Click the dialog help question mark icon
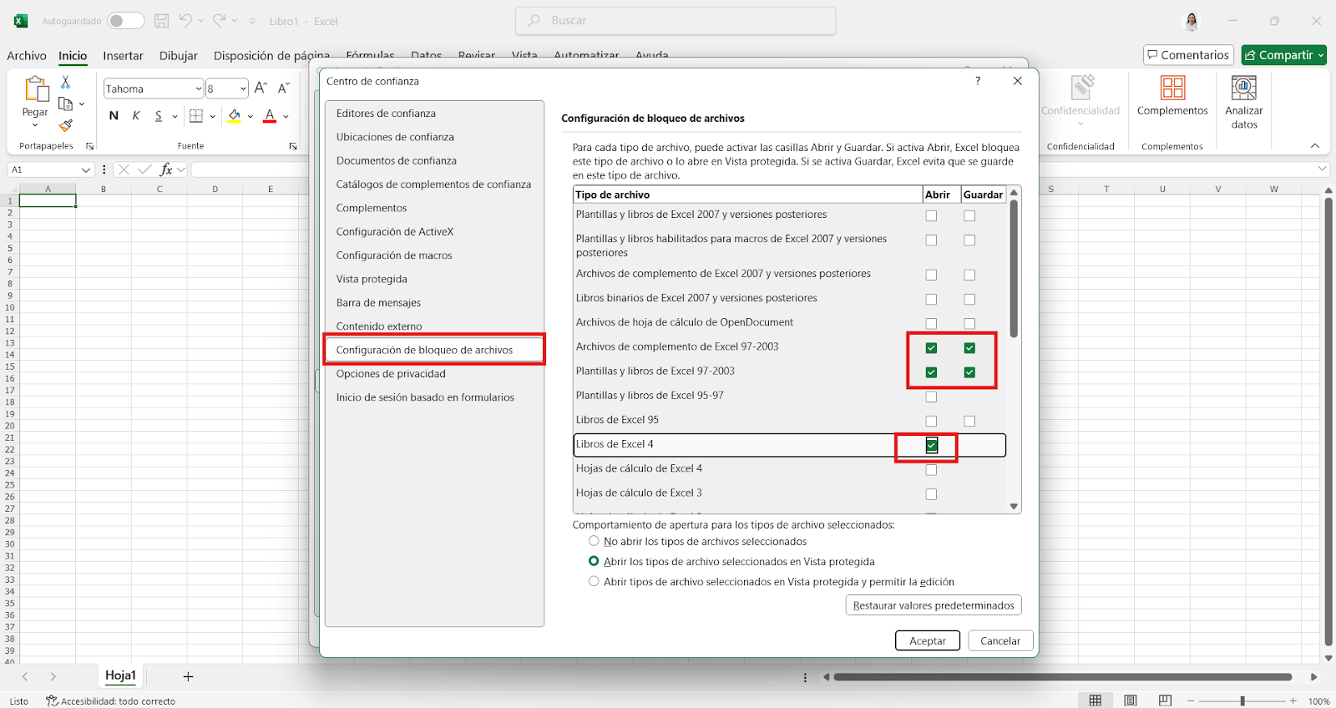The image size is (1336, 708). tap(978, 81)
